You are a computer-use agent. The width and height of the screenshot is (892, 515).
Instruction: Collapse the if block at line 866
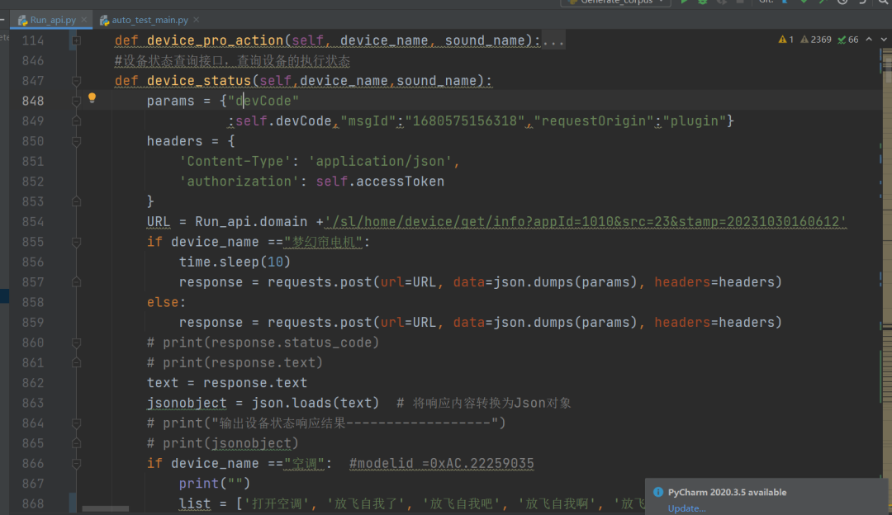[76, 463]
